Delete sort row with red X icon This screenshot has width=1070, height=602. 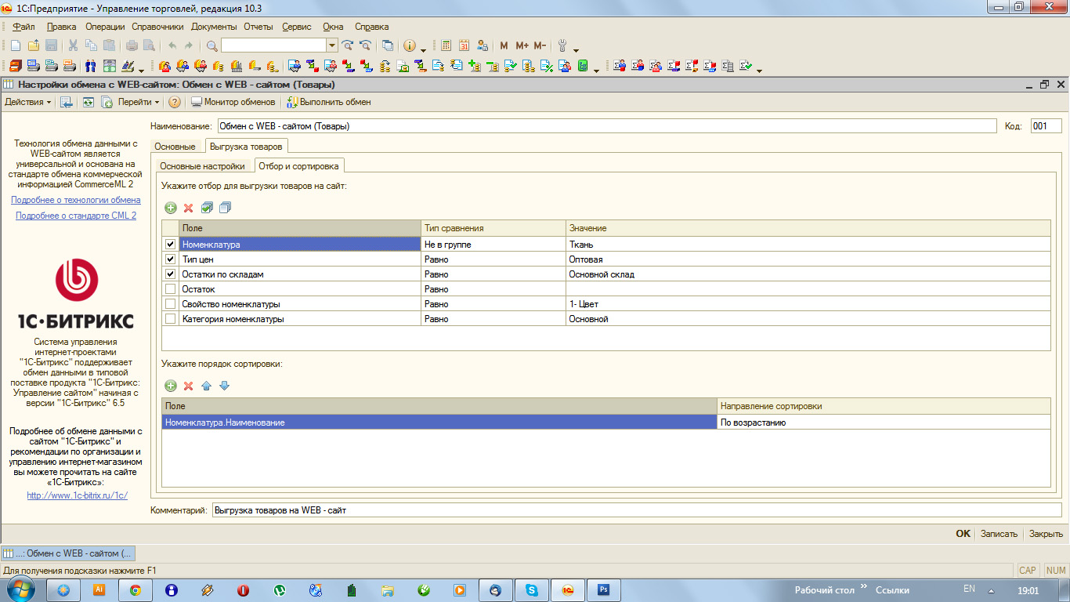(188, 386)
